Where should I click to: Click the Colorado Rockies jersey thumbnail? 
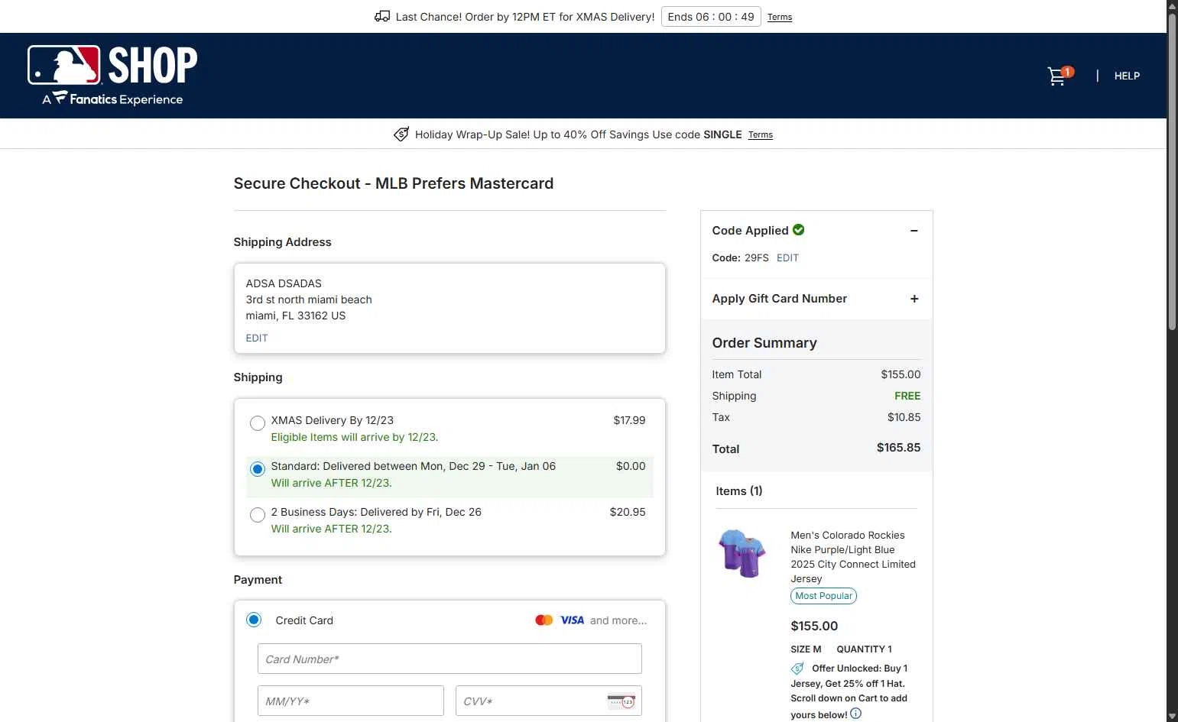point(742,553)
